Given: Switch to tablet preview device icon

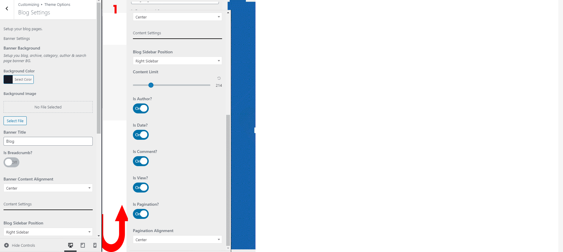Looking at the screenshot, I should pos(83,245).
